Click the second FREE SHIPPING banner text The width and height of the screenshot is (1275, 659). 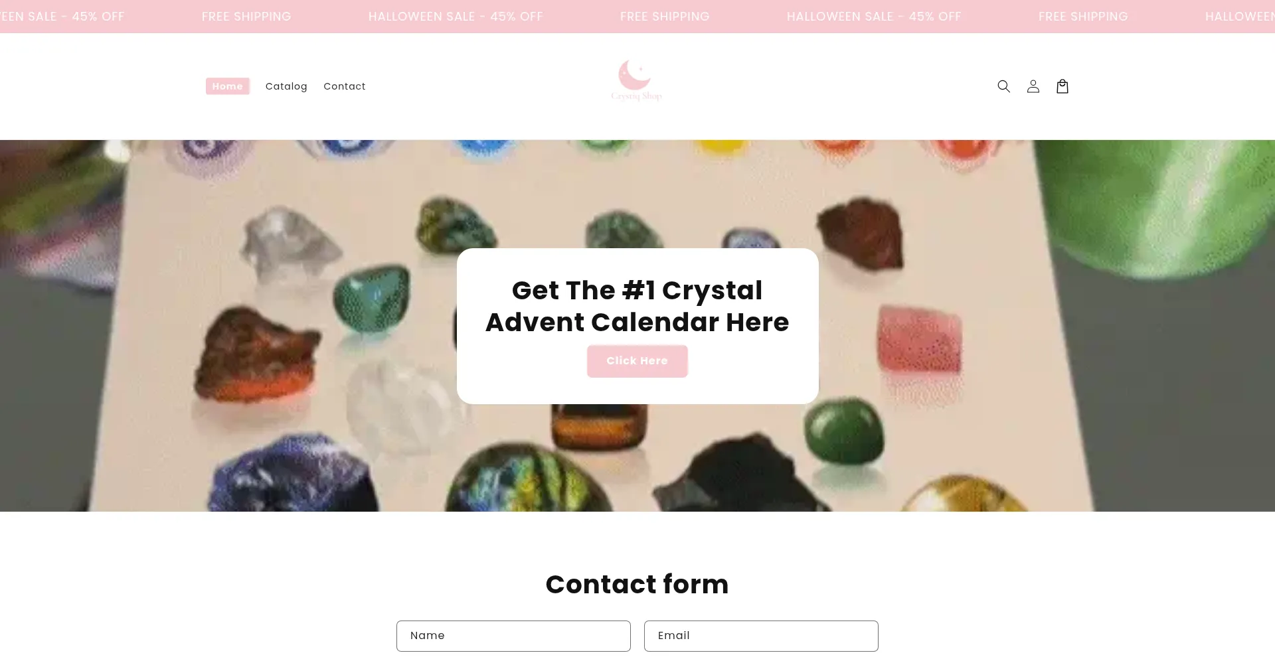pyautogui.click(x=665, y=17)
